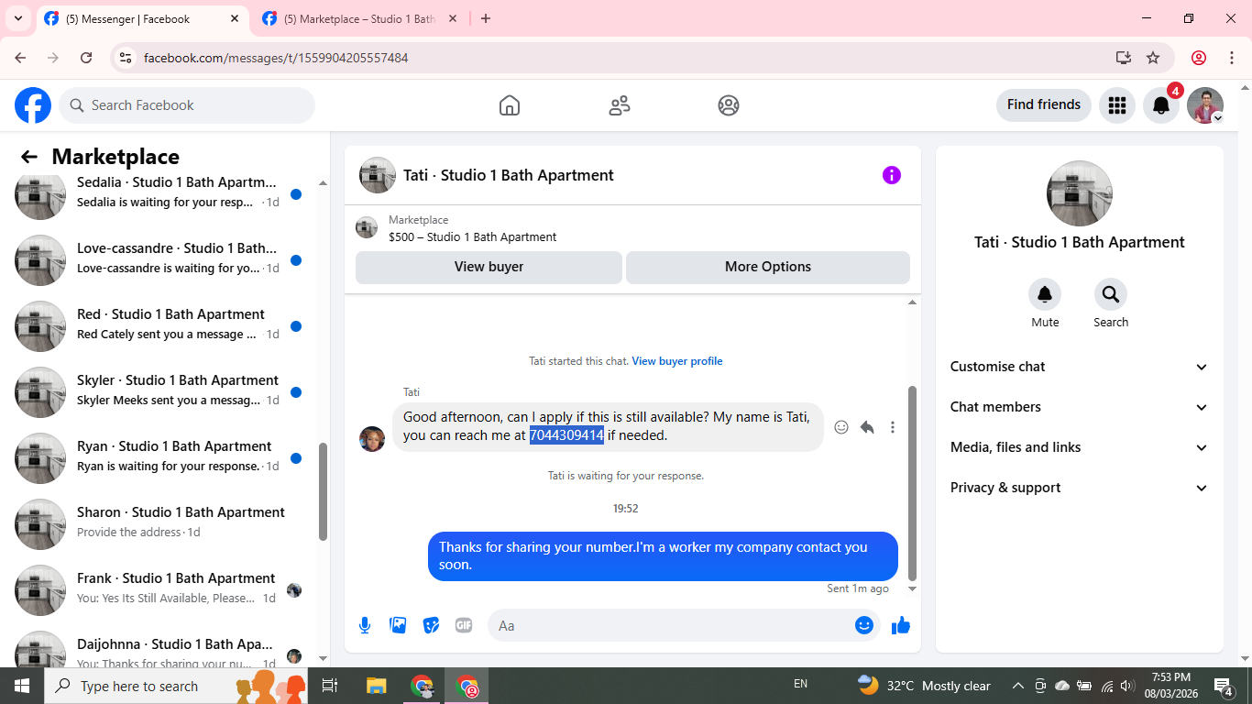Mute the chat using the bell icon
The height and width of the screenshot is (704, 1252).
1045,294
